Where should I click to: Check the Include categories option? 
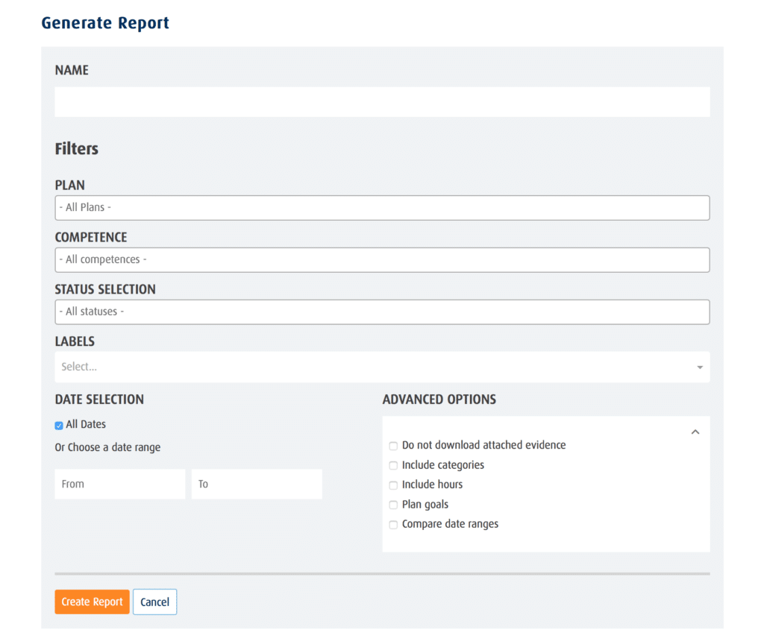pos(393,465)
